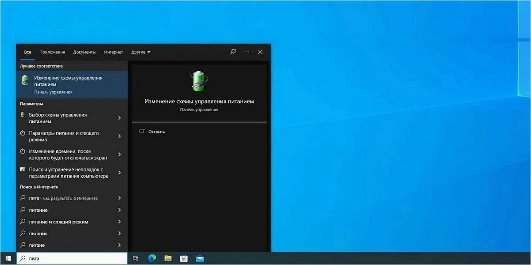Screen dimensions: 531x265
Task: Open the Windows Start menu
Action: pyautogui.click(x=8, y=258)
